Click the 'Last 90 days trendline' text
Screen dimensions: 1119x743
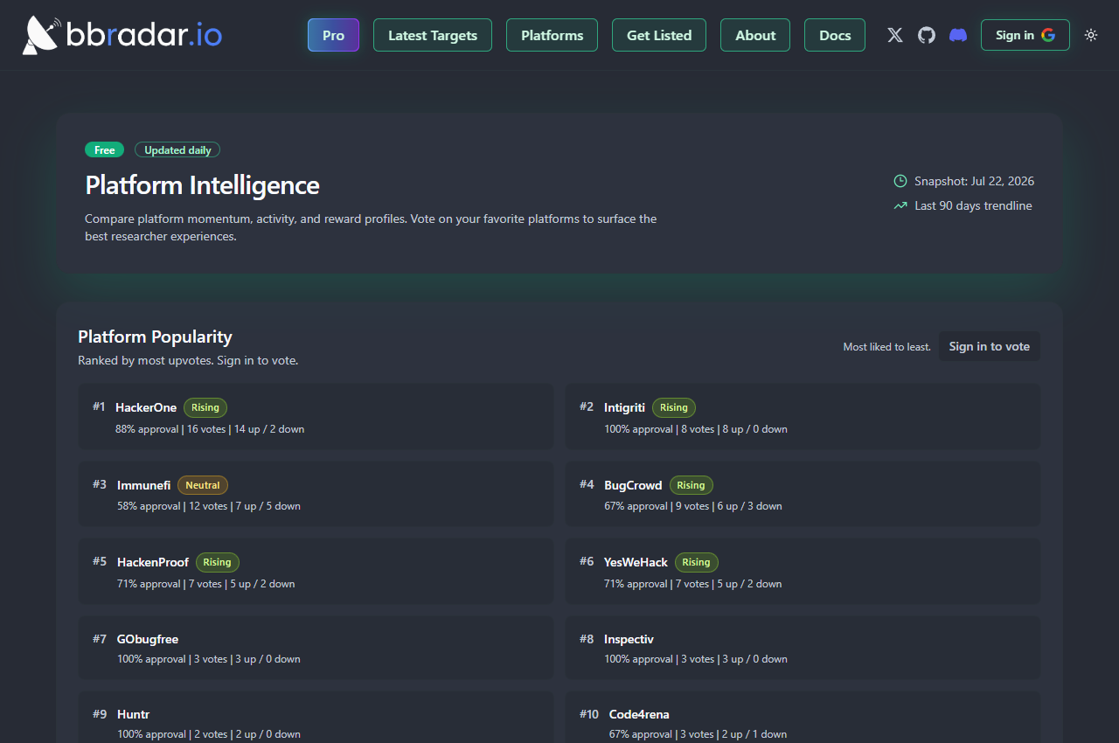[x=973, y=206]
